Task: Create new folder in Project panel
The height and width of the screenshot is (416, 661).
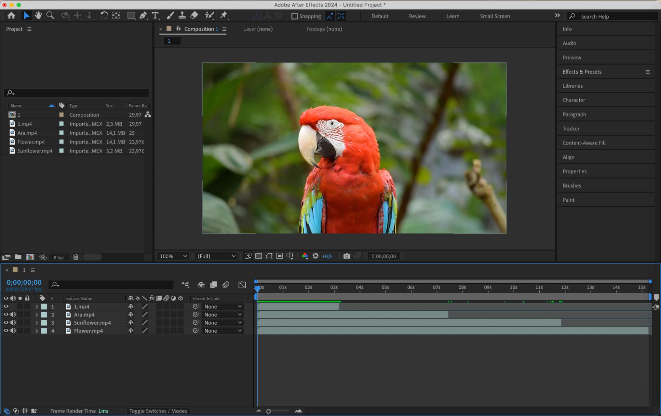Action: (18, 257)
